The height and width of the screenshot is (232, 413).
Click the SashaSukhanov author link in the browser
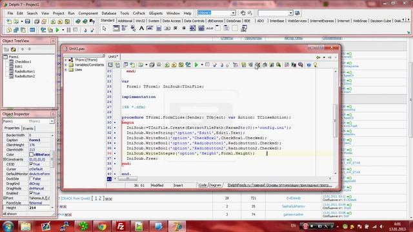coord(293,206)
